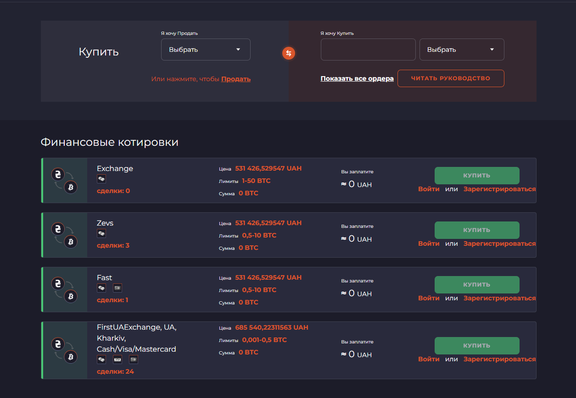Open the 'Я хочу Купить' currency dropdown
Image resolution: width=576 pixels, height=398 pixels.
(x=461, y=49)
